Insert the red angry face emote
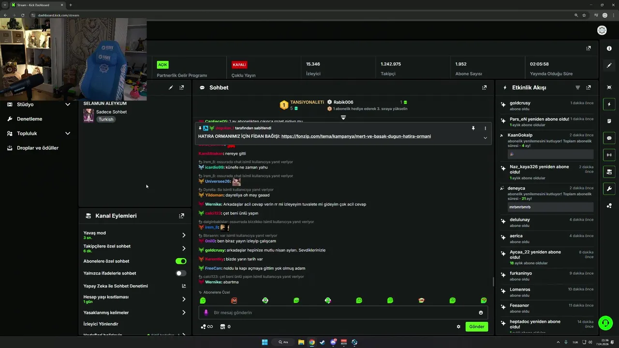The height and width of the screenshot is (348, 619). [x=234, y=300]
